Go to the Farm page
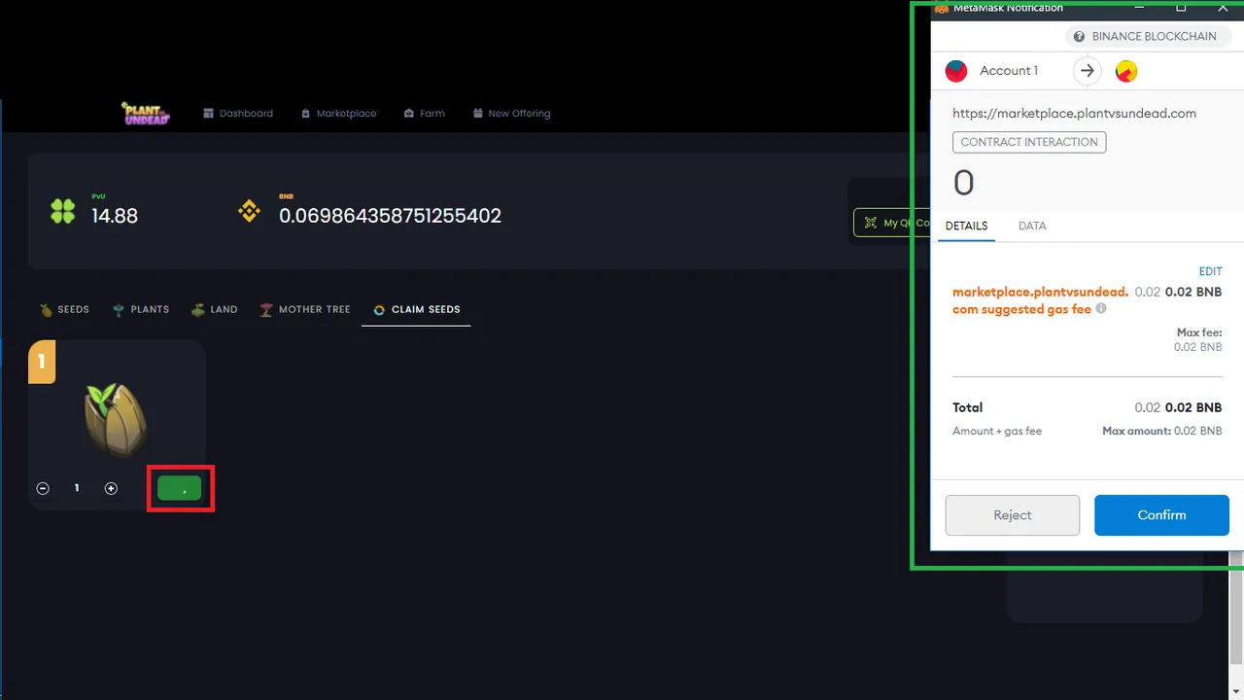This screenshot has height=700, width=1244. pos(425,114)
